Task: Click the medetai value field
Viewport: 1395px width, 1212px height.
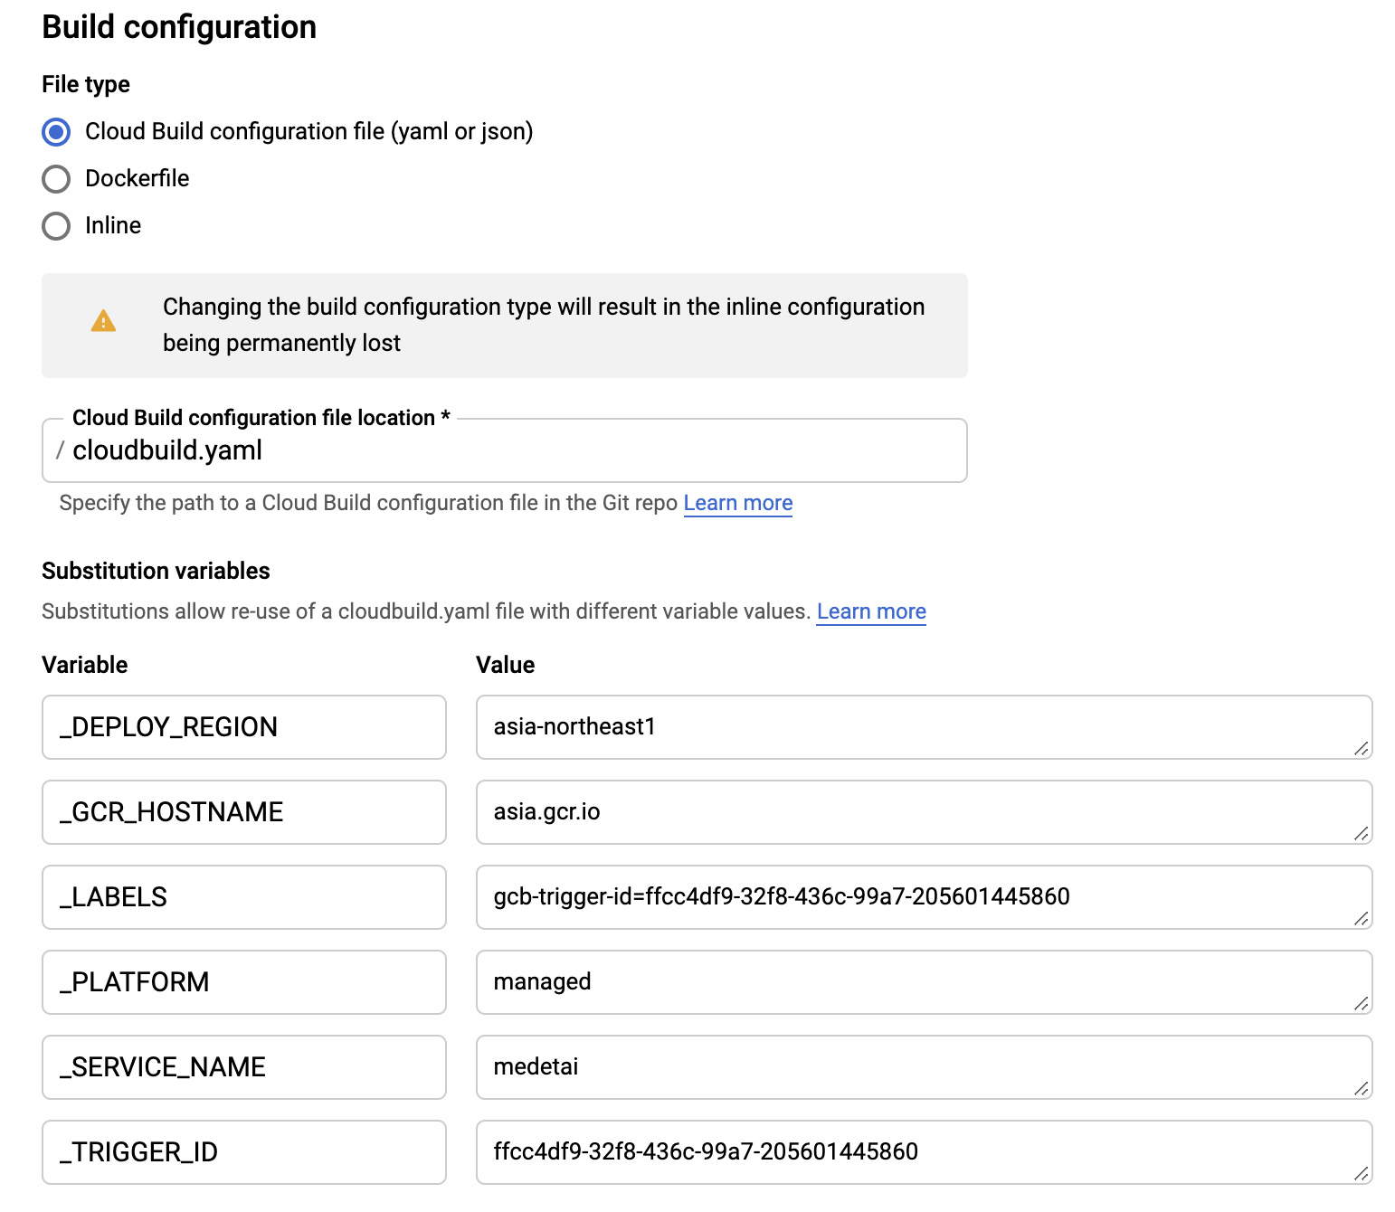Action: (x=925, y=1067)
